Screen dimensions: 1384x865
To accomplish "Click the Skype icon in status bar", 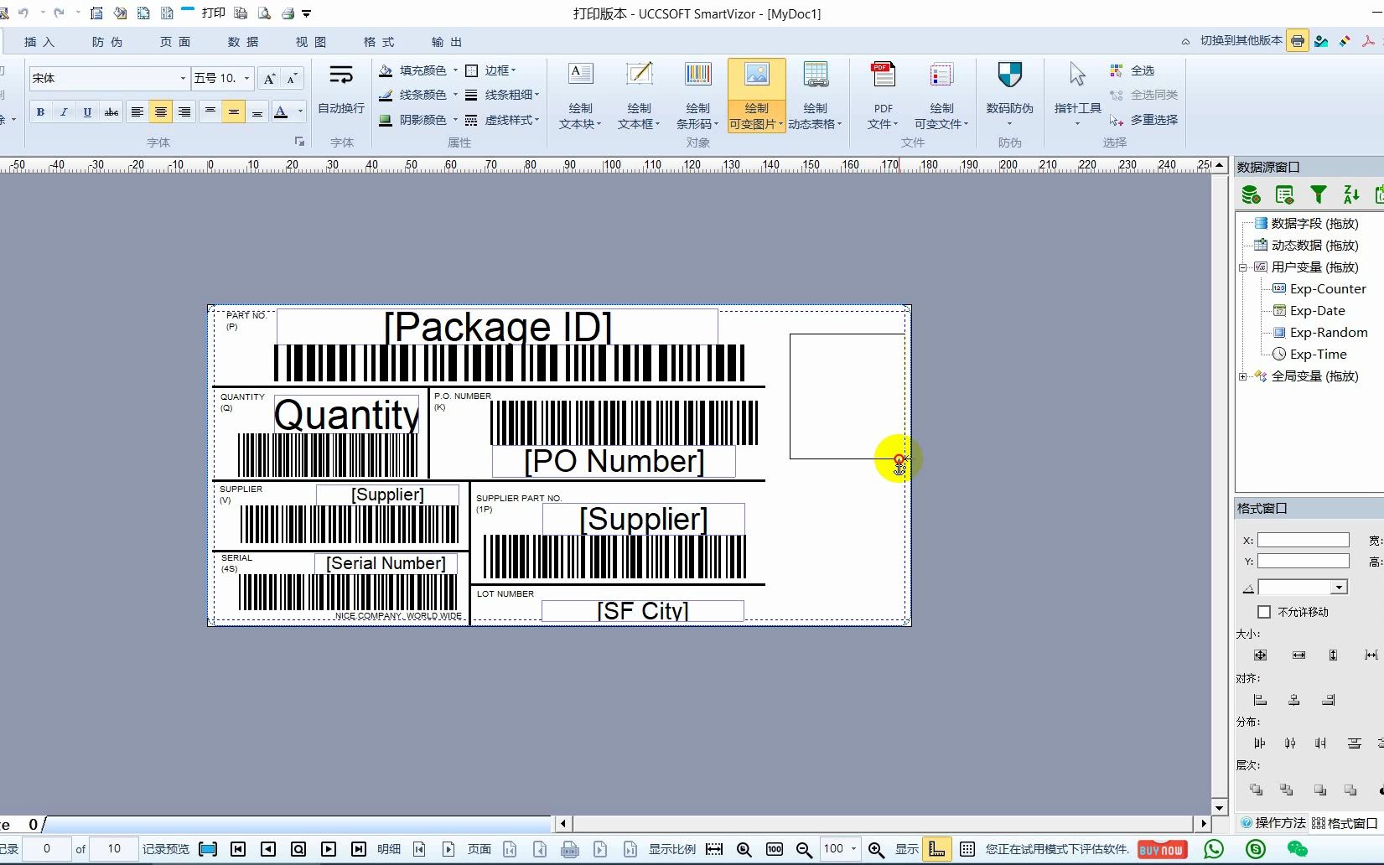I will (x=1255, y=849).
